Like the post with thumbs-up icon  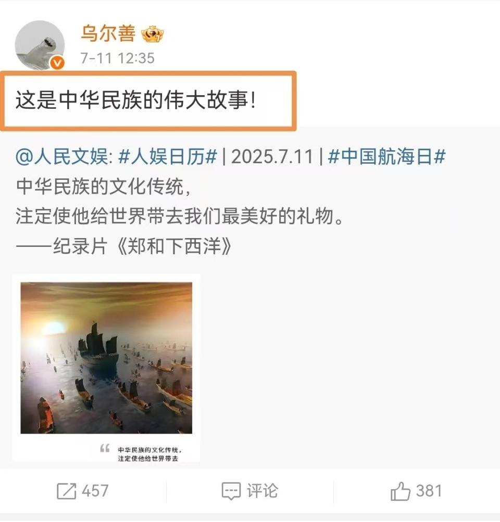click(x=400, y=491)
